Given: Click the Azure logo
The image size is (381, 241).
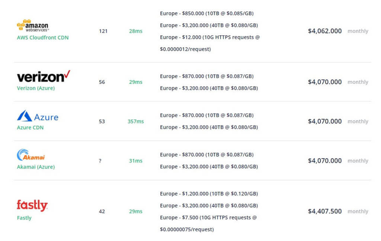Looking at the screenshot, I should (38, 116).
